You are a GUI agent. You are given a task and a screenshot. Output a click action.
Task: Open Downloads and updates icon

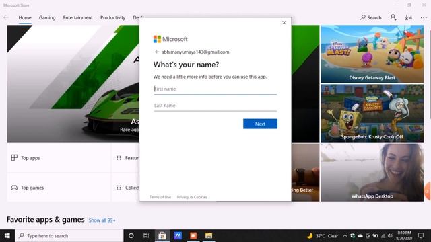point(408,17)
